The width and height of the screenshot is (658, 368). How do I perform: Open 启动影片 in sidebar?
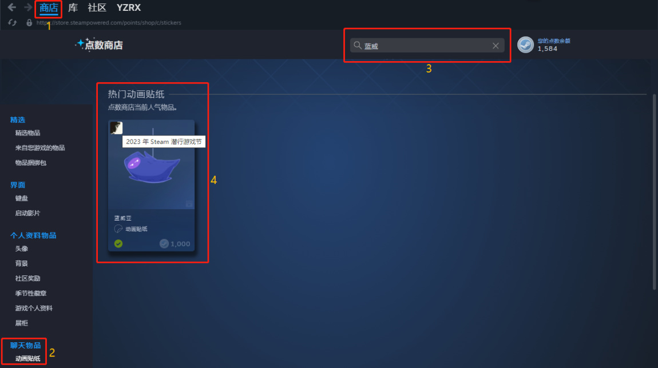[27, 213]
